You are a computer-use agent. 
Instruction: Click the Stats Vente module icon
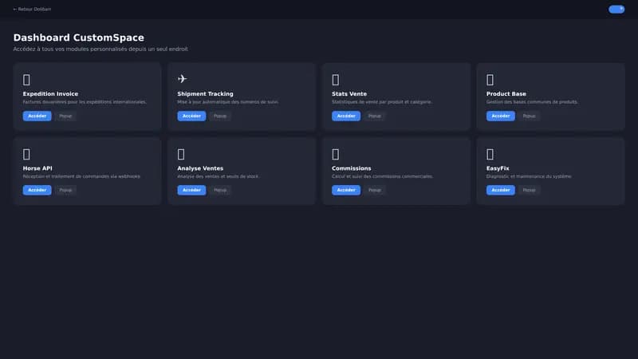(336, 80)
